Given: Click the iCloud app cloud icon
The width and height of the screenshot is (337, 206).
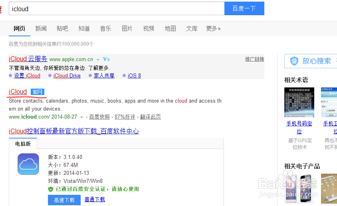Looking at the screenshot, I should (x=28, y=164).
